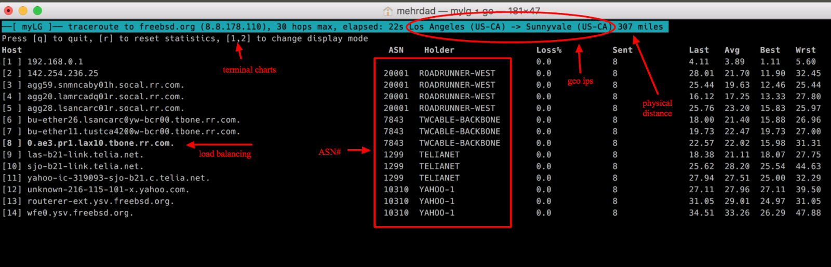The image size is (831, 267).
Task: Select host wfe0.ysv.freebsd.org
Action: pos(80,213)
